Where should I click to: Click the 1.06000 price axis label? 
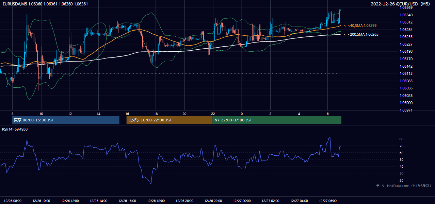point(406,103)
